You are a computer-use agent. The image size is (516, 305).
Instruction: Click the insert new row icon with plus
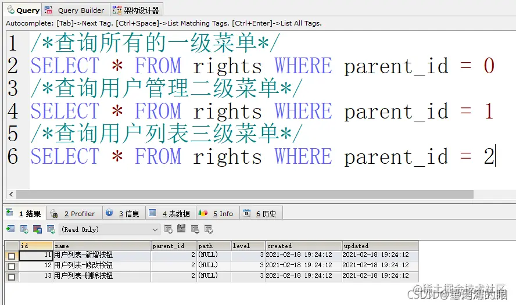click(x=168, y=229)
